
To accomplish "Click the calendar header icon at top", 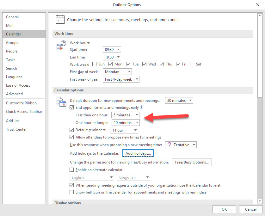I will point(60,19).
